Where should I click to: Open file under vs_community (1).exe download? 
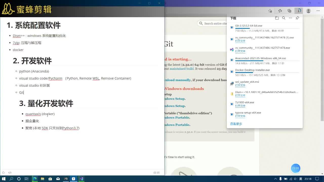click(x=240, y=41)
